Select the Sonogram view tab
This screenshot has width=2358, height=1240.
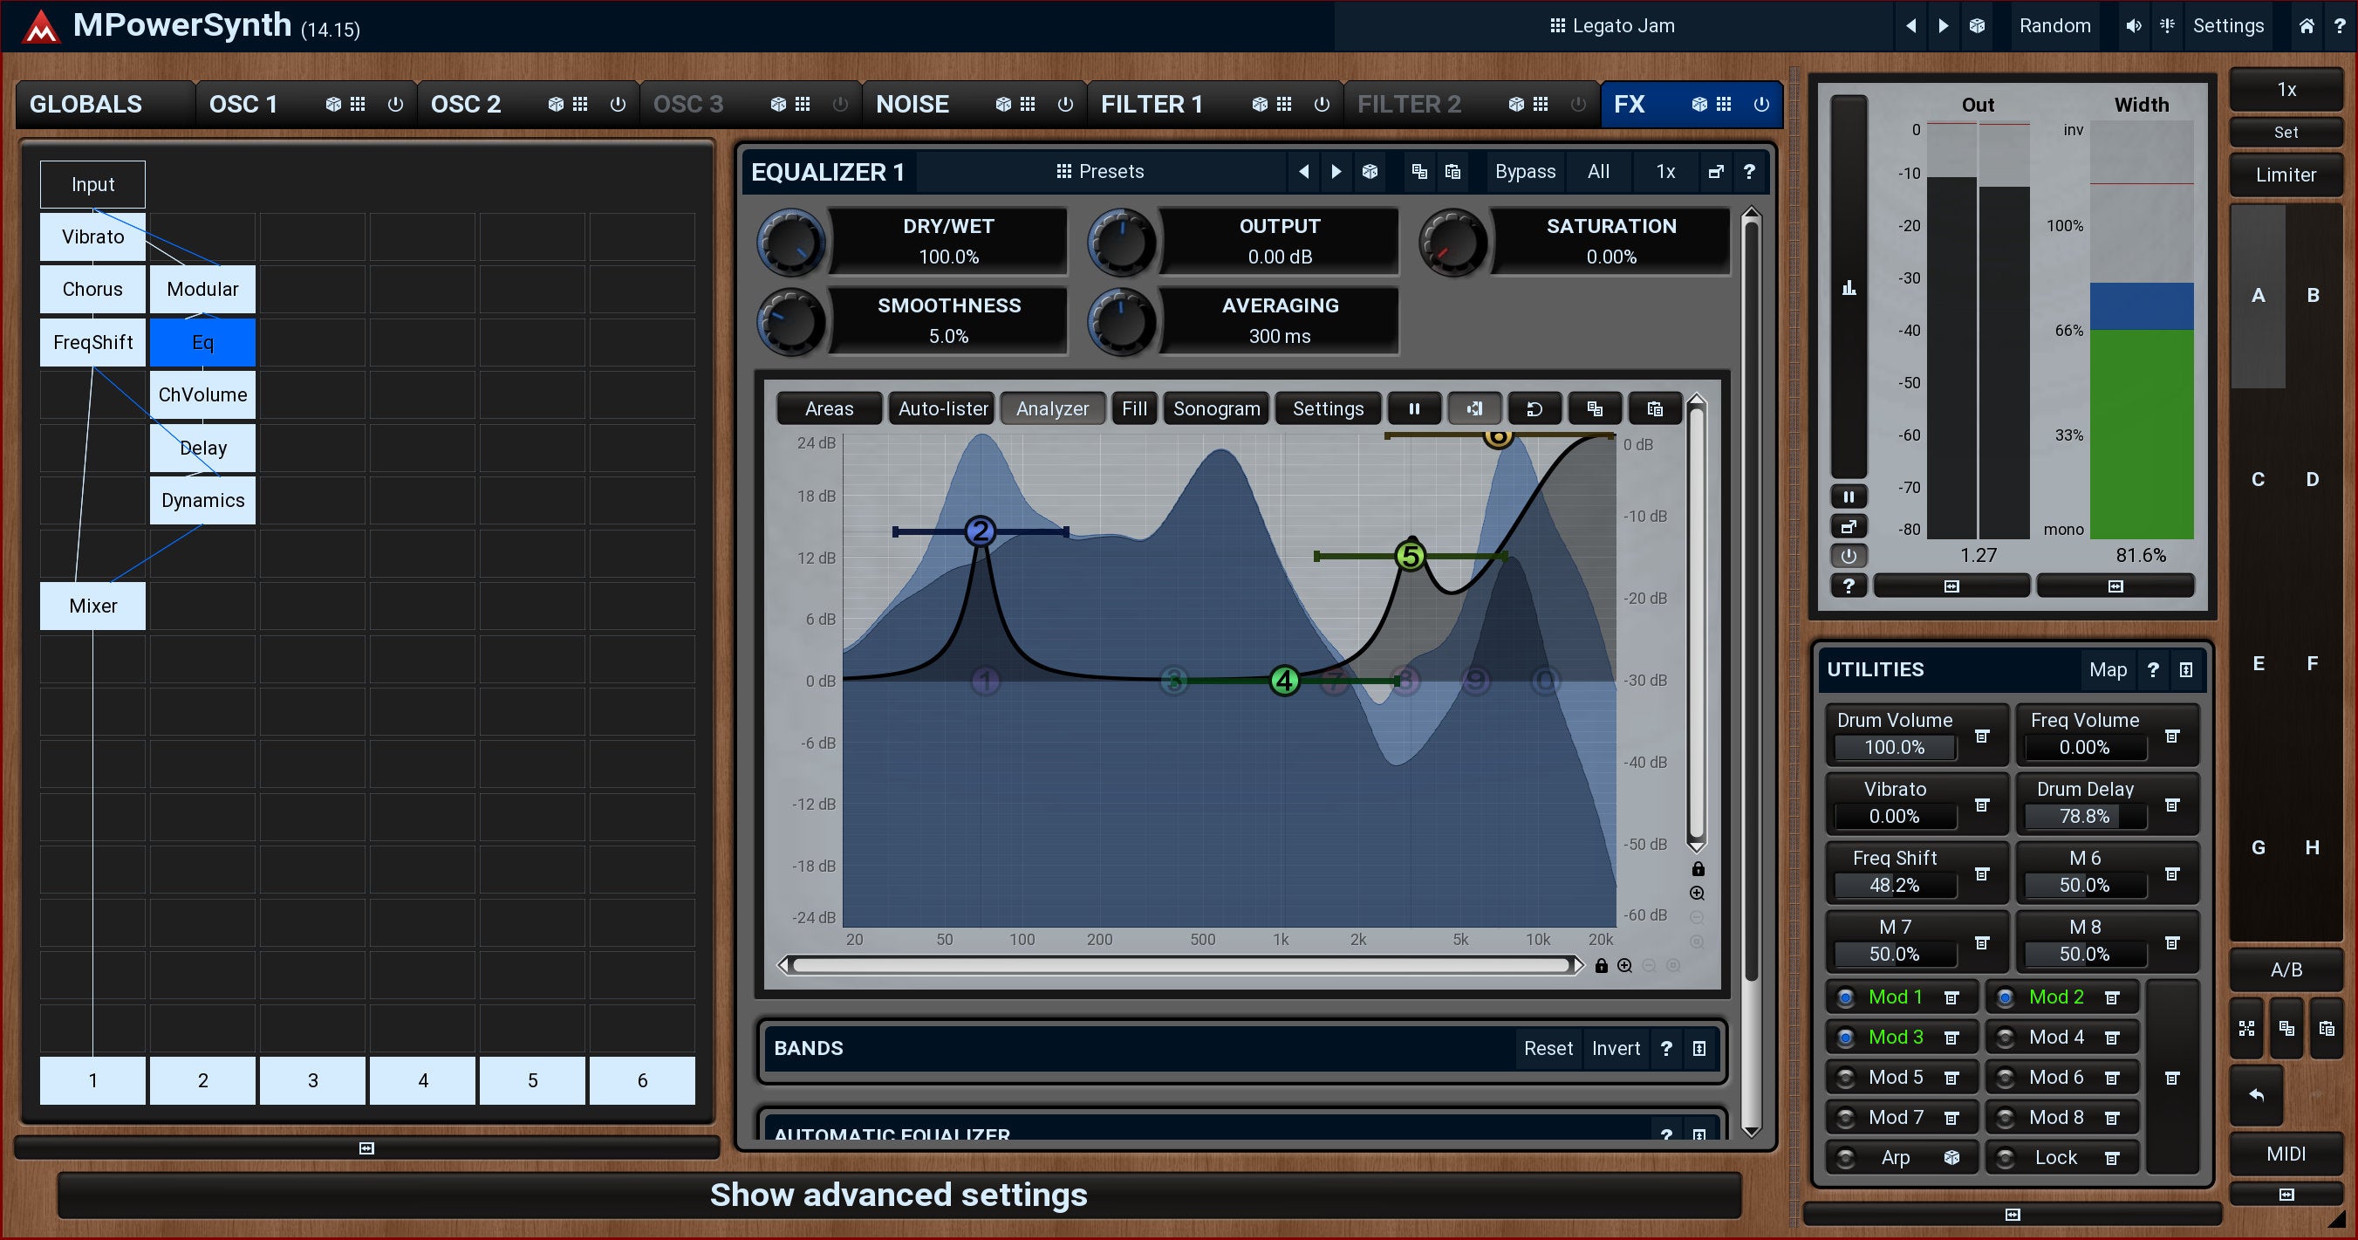click(1215, 409)
